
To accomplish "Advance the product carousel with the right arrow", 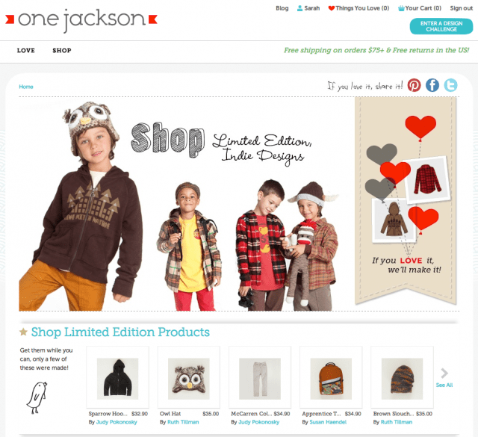I will (x=444, y=373).
